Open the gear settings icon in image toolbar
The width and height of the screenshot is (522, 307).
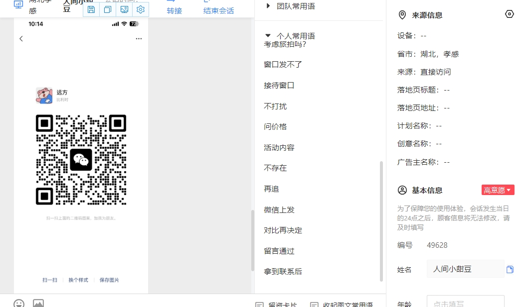pos(141,9)
